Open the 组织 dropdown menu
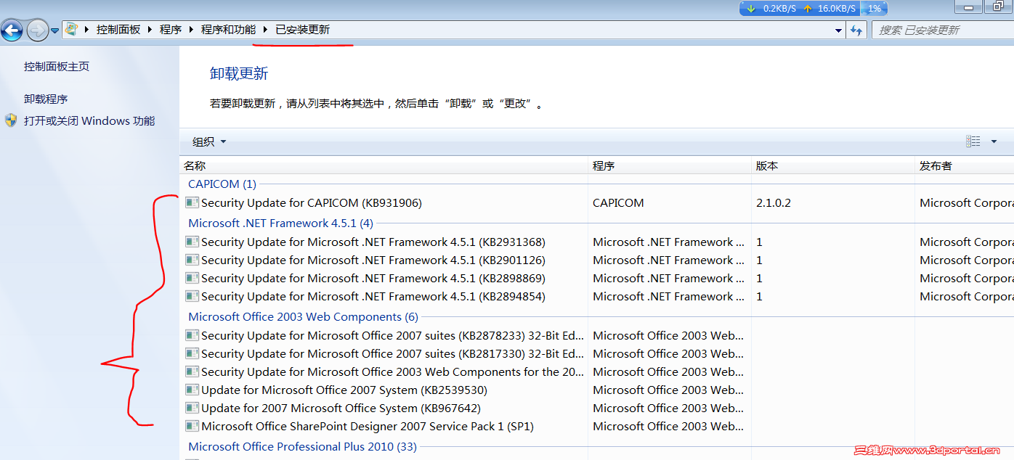The height and width of the screenshot is (460, 1014). pos(209,141)
